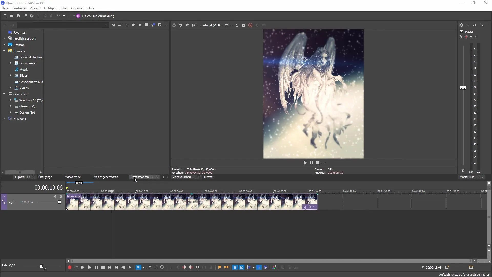Toggle loop playback in transport bar
Screen dimensions: 492x277
click(76, 267)
